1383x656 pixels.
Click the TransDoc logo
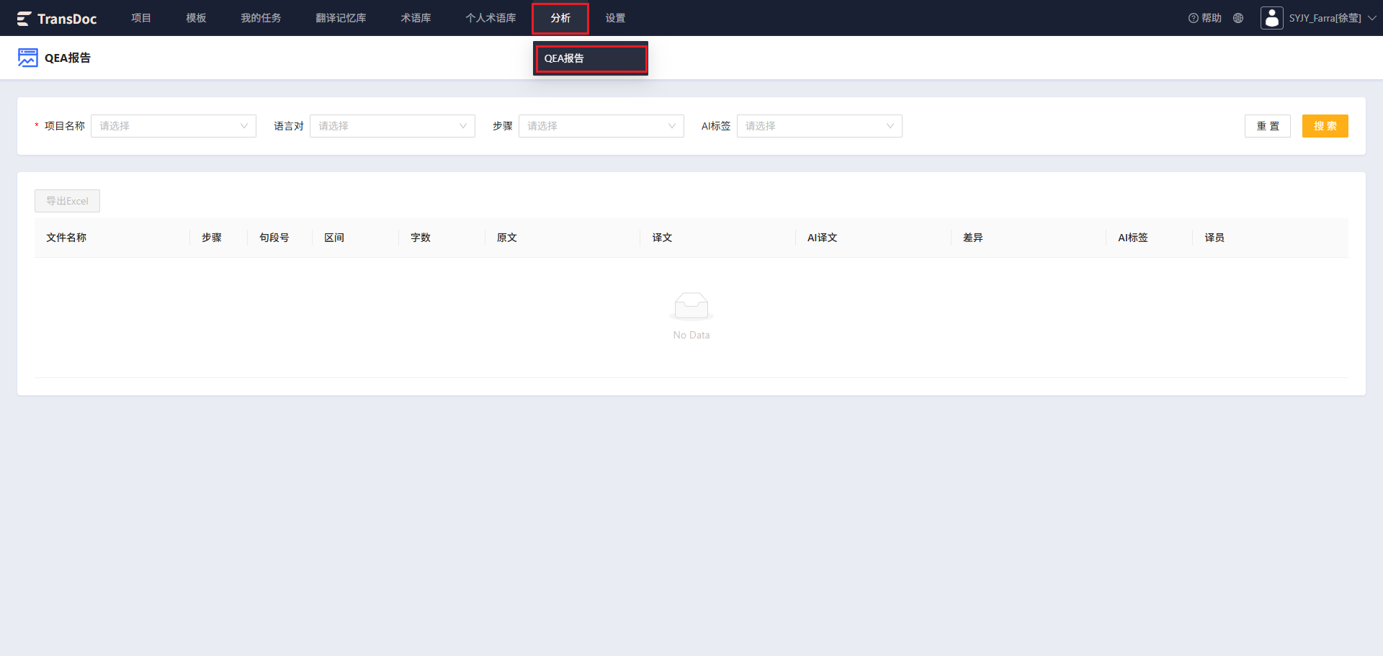(57, 19)
